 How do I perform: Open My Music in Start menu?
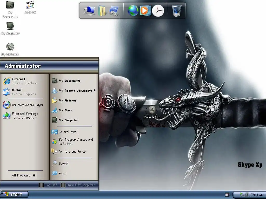point(74,110)
